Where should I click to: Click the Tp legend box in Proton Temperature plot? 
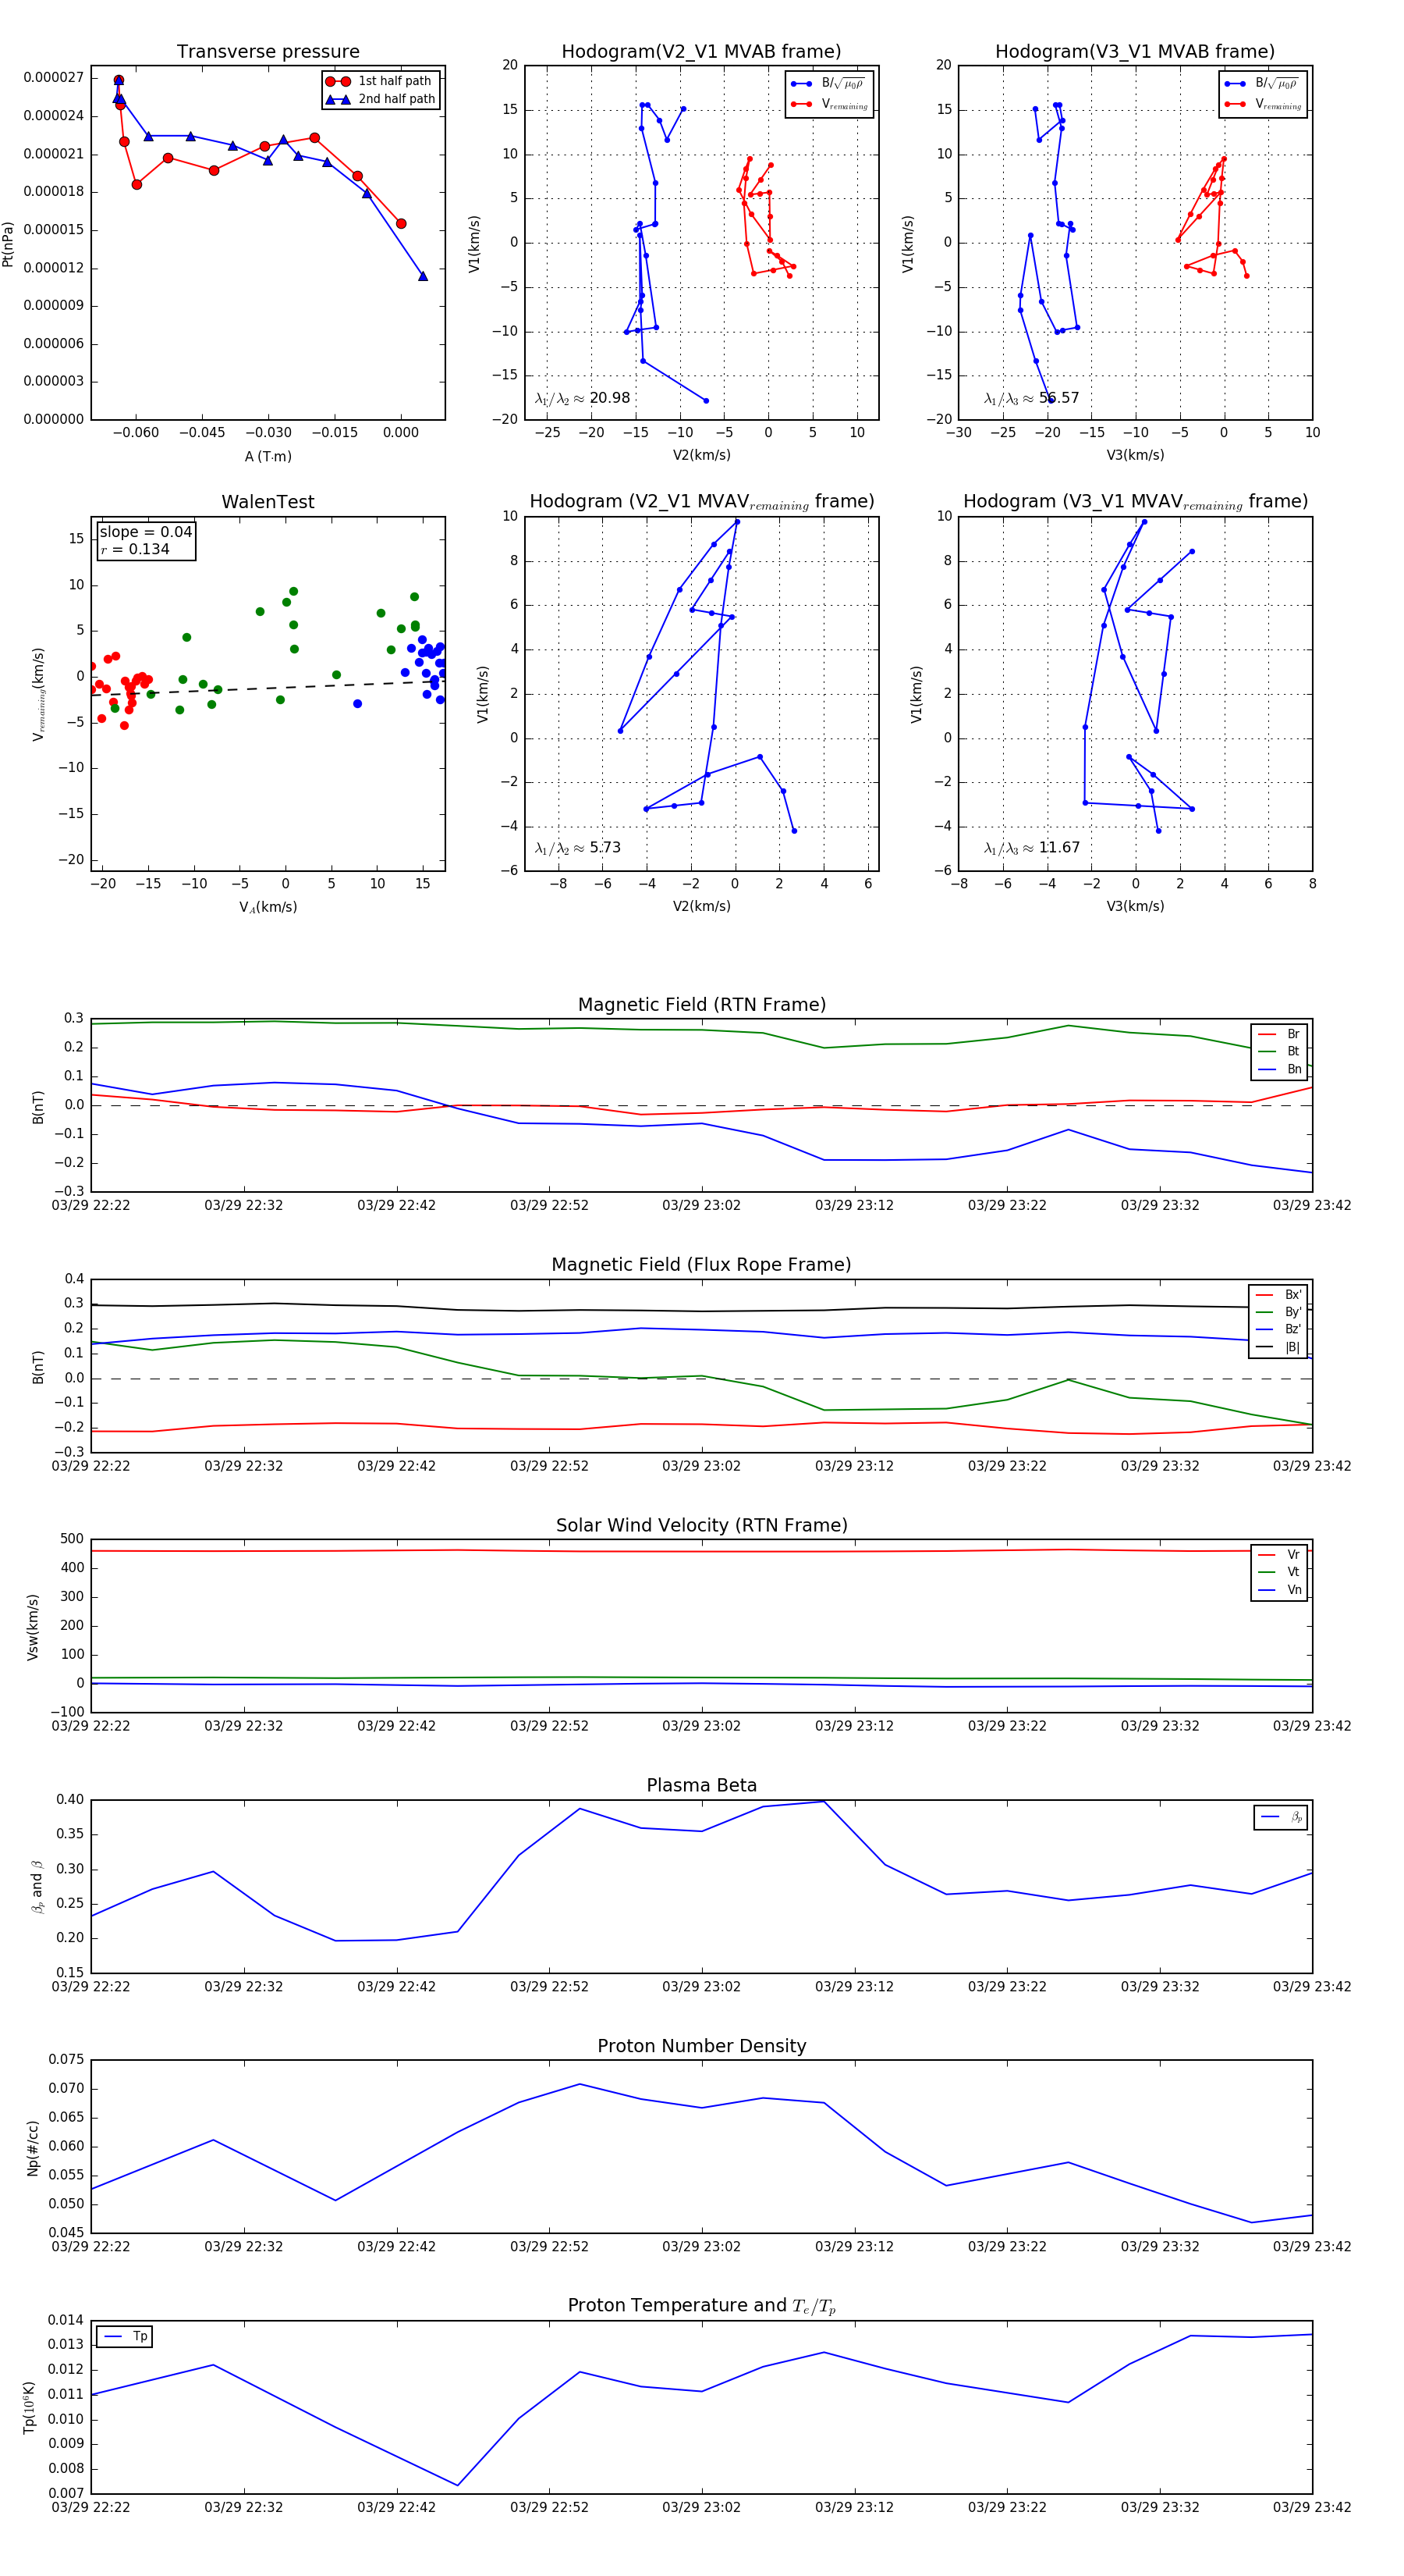[x=125, y=2336]
